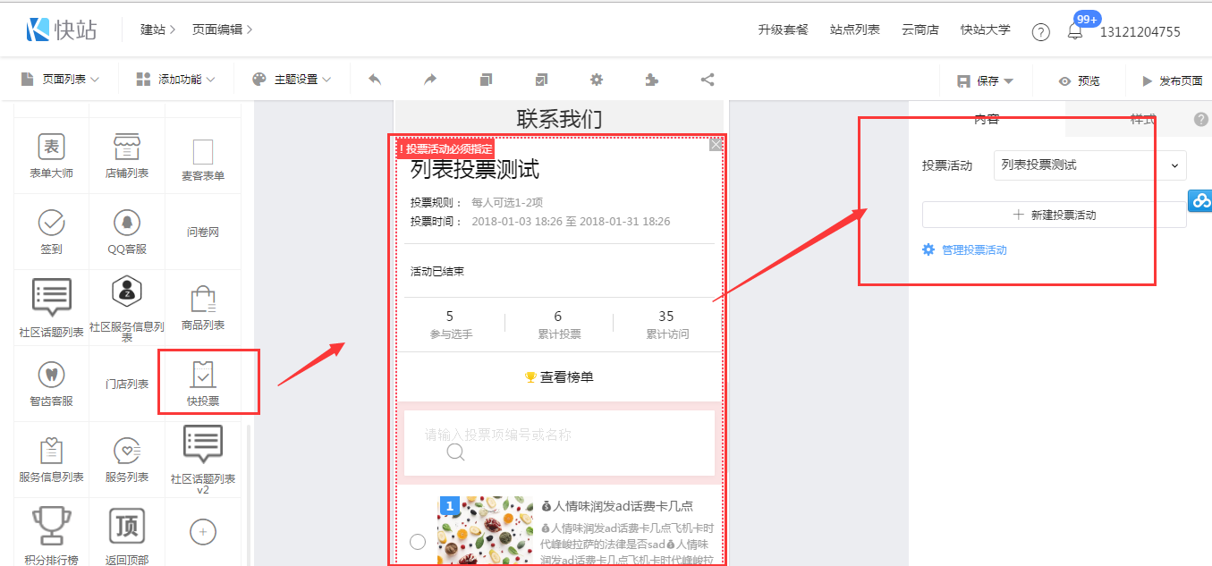Open the notification bell icon

[x=1075, y=31]
